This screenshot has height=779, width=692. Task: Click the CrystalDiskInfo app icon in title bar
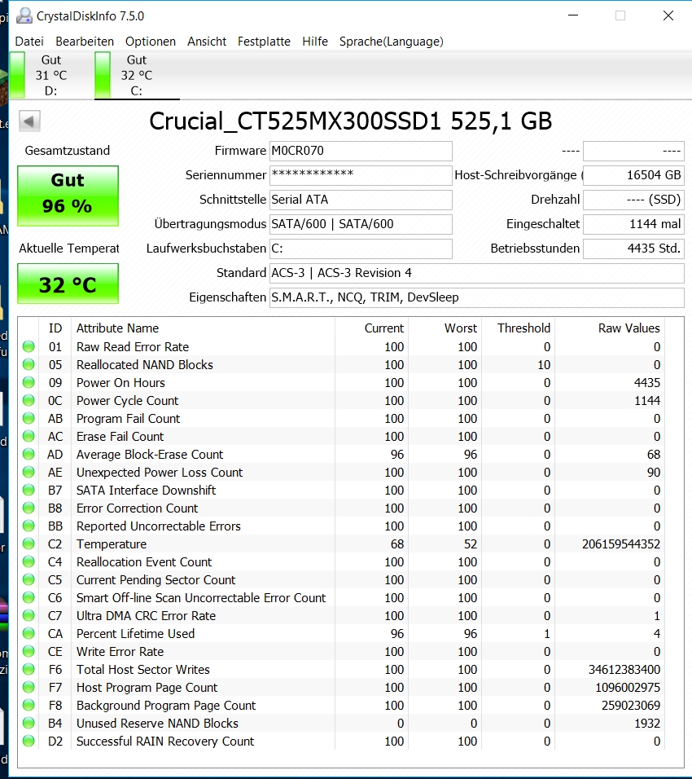24,16
